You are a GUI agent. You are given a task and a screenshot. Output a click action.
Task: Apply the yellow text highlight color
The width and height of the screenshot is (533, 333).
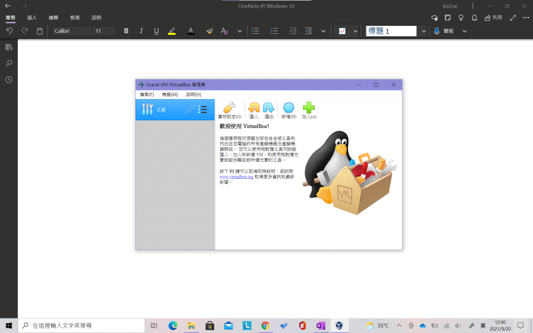click(x=172, y=31)
